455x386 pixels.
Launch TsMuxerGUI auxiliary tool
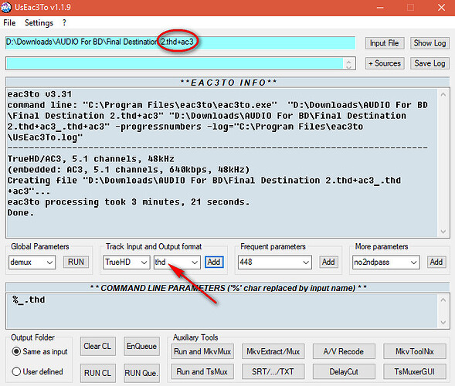[415, 371]
